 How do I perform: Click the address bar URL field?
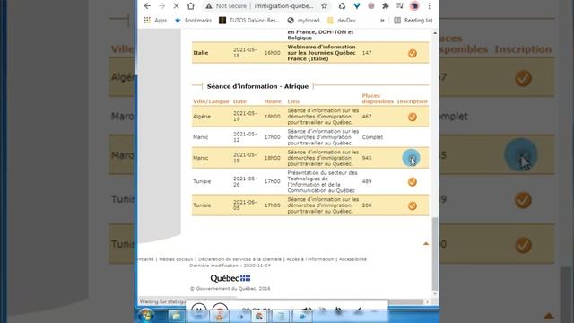pos(283,6)
